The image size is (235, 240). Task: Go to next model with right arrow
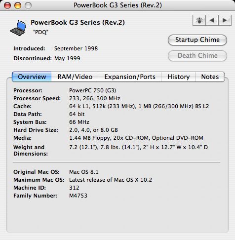click(225, 20)
